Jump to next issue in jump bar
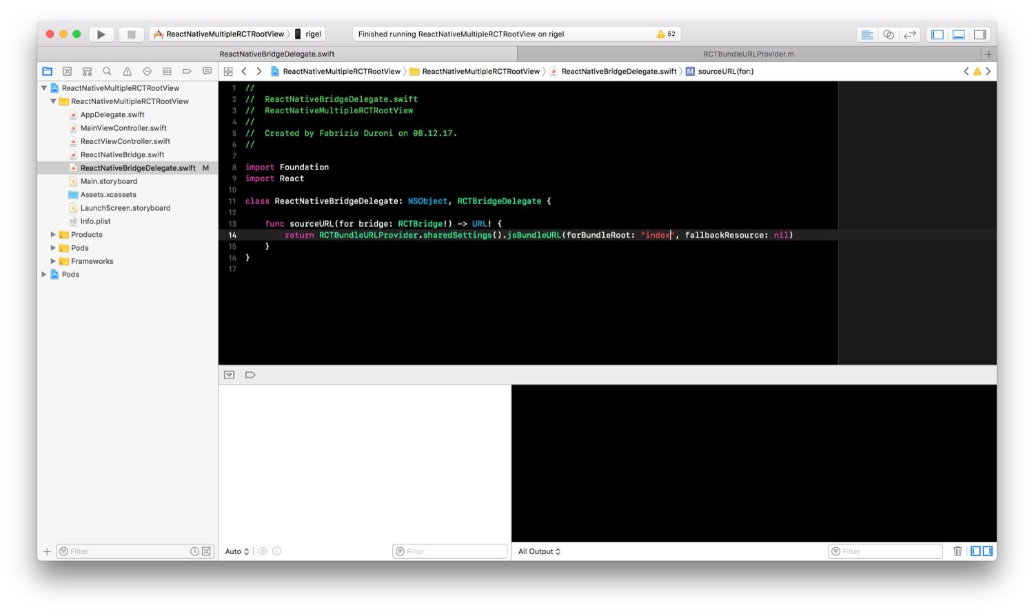The image size is (1034, 614). 989,71
